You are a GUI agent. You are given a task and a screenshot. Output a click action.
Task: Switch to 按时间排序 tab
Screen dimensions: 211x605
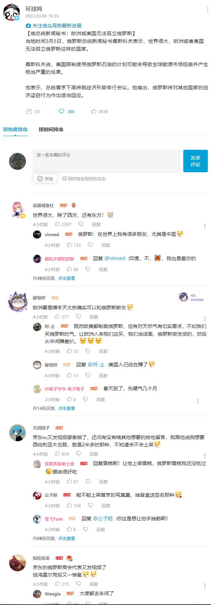(51, 129)
